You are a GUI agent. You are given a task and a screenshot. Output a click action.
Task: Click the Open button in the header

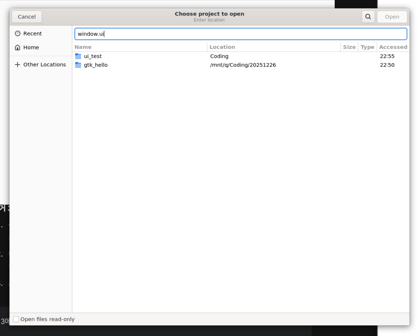(x=392, y=17)
